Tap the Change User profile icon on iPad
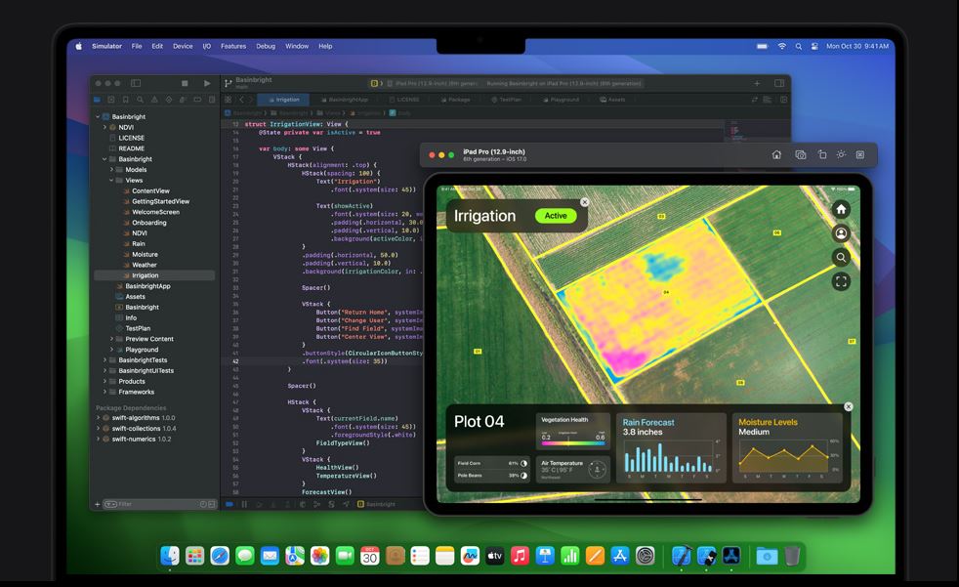 pyautogui.click(x=841, y=233)
